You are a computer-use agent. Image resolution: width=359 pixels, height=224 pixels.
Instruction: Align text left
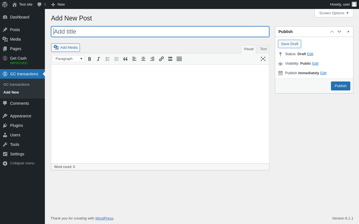click(134, 59)
